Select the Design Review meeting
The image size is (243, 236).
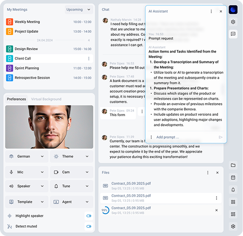[x=49, y=49]
